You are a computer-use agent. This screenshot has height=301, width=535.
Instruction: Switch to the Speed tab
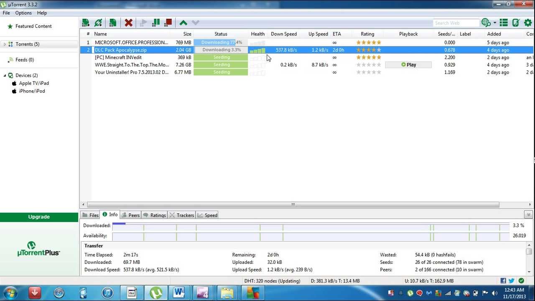[207, 215]
